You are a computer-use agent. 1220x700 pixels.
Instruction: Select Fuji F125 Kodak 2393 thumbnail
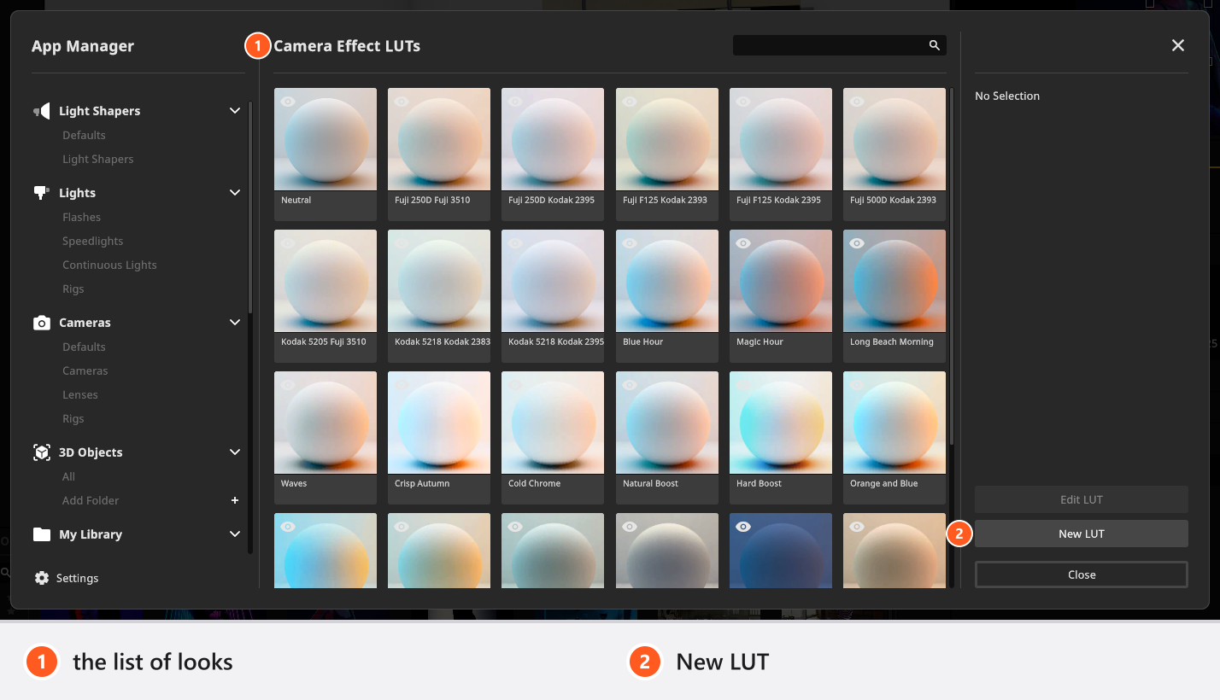pos(667,139)
